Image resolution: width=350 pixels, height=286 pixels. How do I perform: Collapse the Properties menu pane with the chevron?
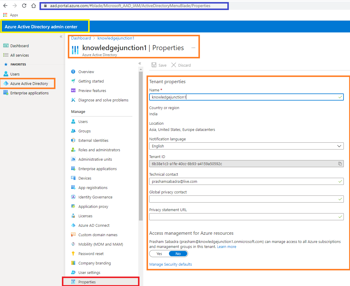(x=139, y=63)
